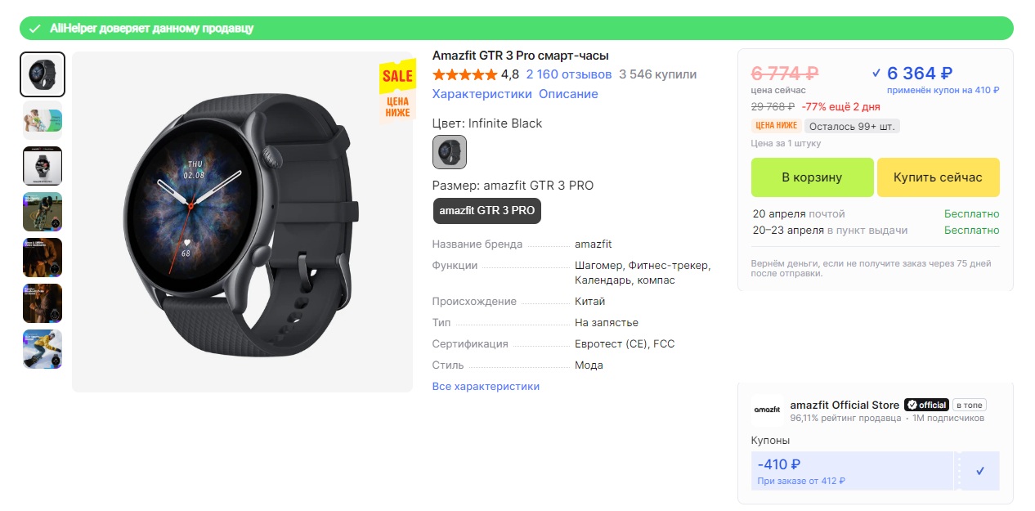Click the checkmark beside the 6 364 ₽ price
Screen dimensions: 1035x511
pos(876,73)
